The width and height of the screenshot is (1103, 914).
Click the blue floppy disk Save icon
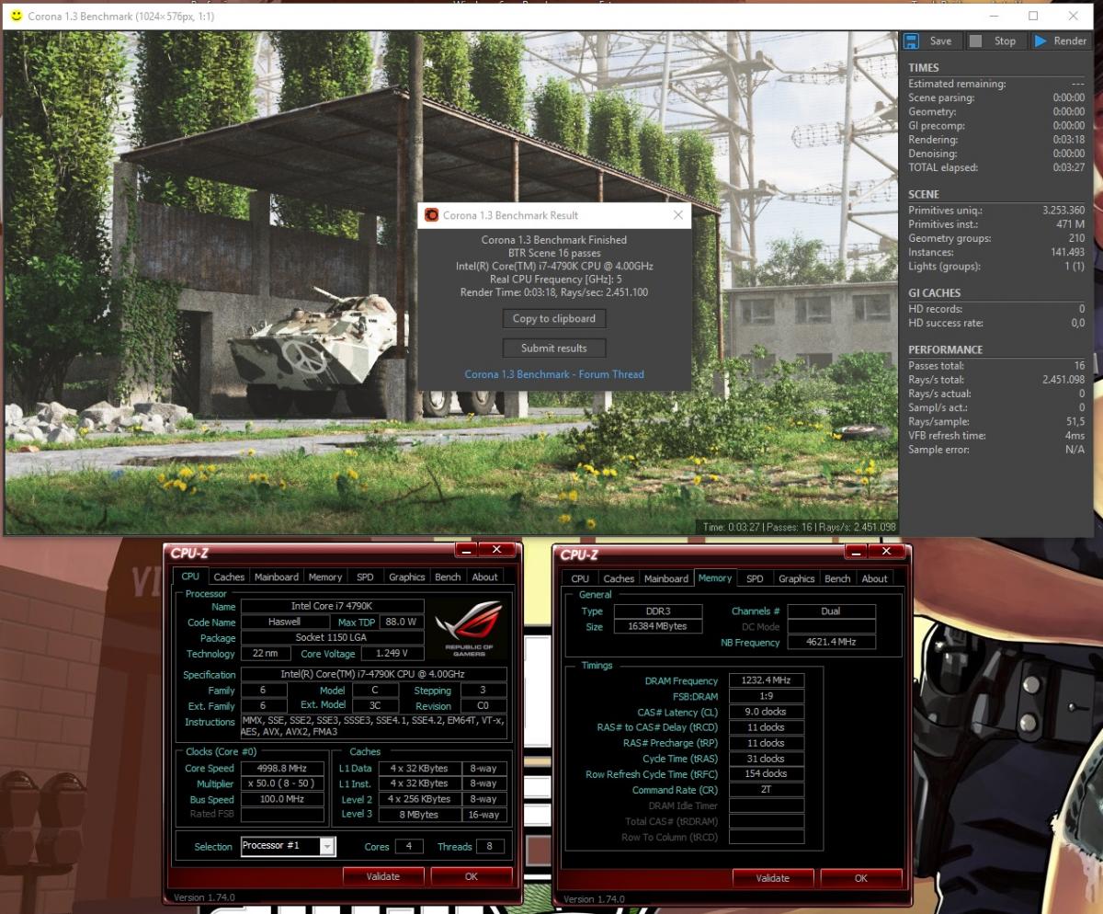pos(911,41)
